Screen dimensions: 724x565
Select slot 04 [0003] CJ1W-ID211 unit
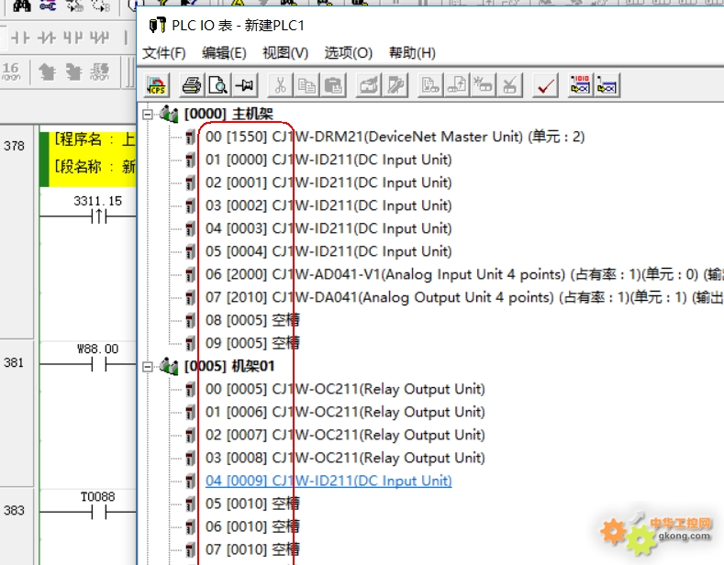coord(329,228)
